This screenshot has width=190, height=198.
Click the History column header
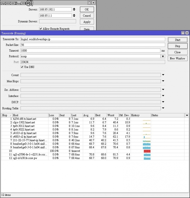[141, 115]
